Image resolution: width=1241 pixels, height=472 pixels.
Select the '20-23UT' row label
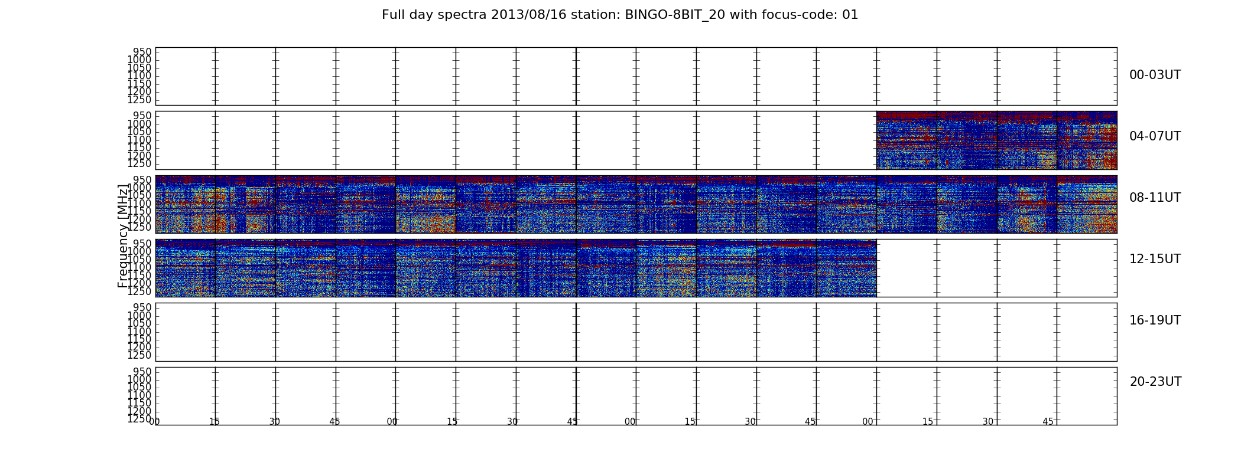point(1155,382)
